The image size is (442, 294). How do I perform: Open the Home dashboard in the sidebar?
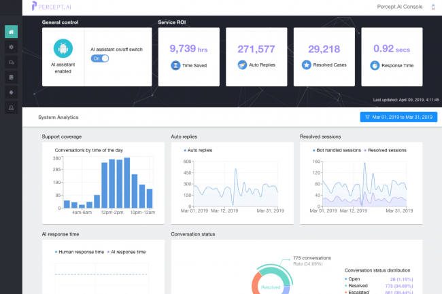(12, 31)
